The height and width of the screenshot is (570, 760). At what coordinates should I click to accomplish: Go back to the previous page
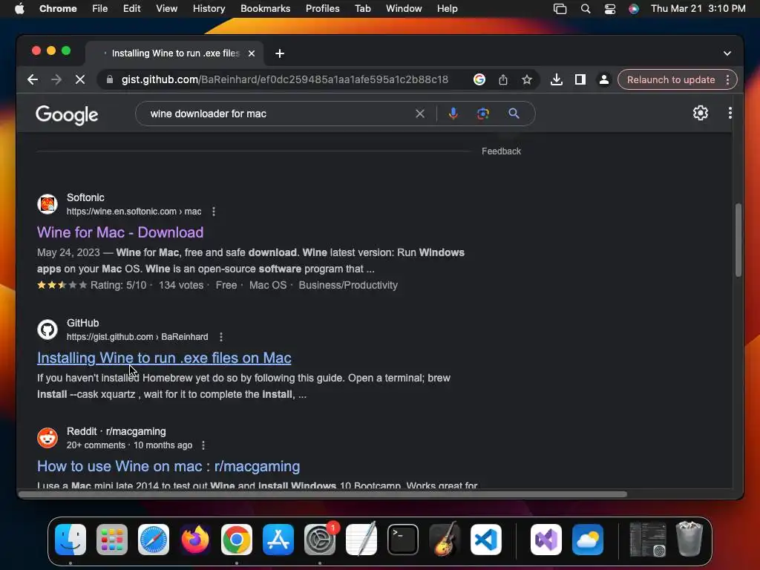point(33,79)
